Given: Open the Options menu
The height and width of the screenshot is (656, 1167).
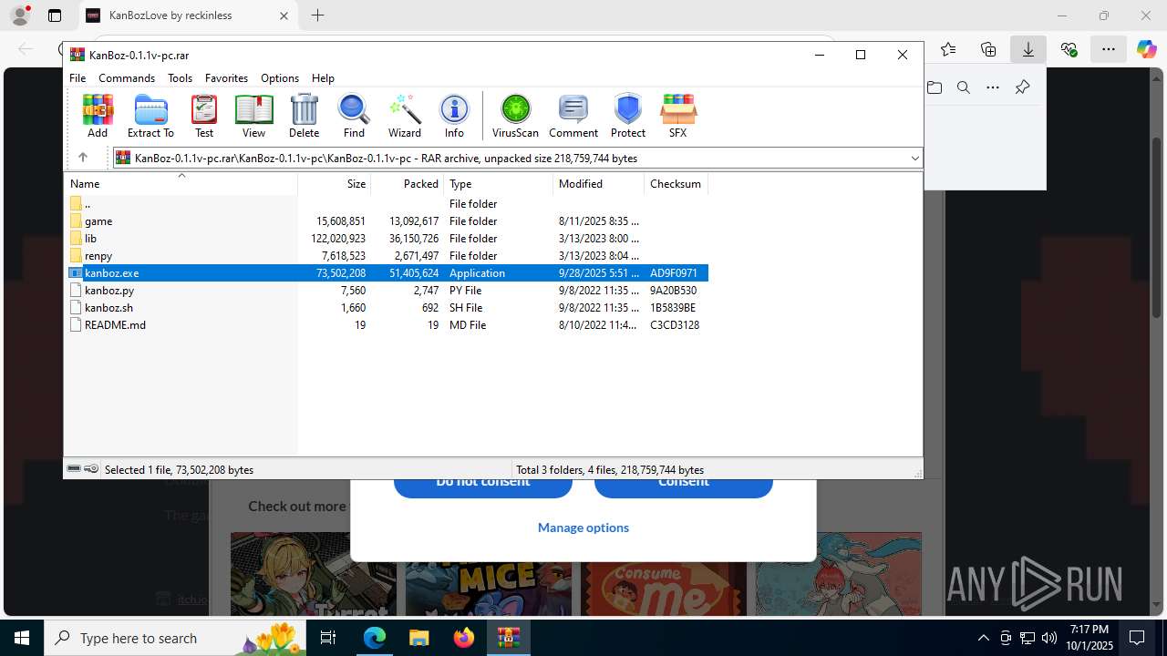Looking at the screenshot, I should (280, 78).
